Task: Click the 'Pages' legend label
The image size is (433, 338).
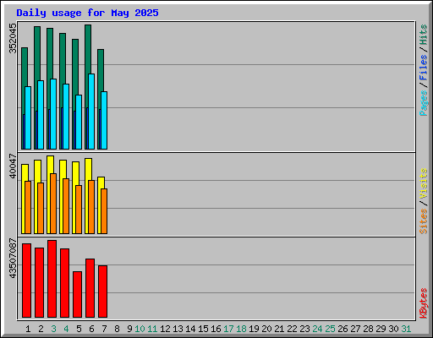Action: [424, 103]
